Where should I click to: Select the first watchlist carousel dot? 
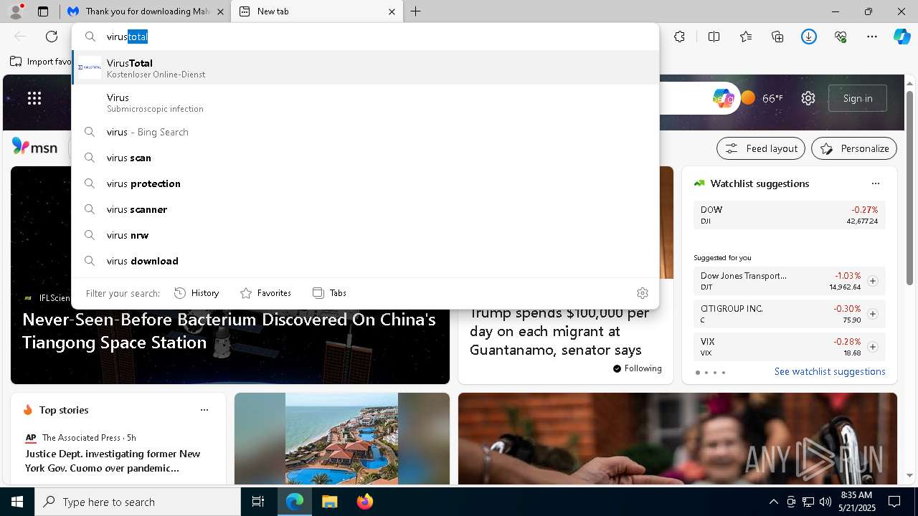pos(698,373)
